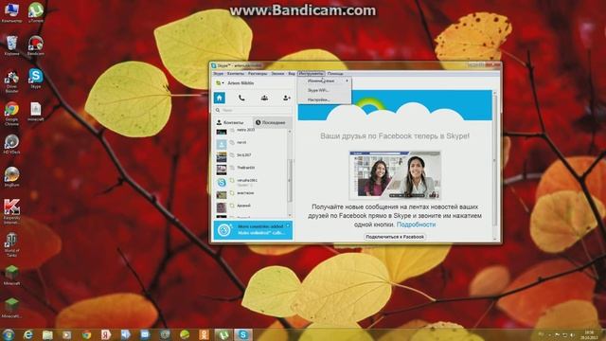Viewport: 606px width, 341px height.
Task: Select the minecraft text file icon
Action: click(x=36, y=112)
